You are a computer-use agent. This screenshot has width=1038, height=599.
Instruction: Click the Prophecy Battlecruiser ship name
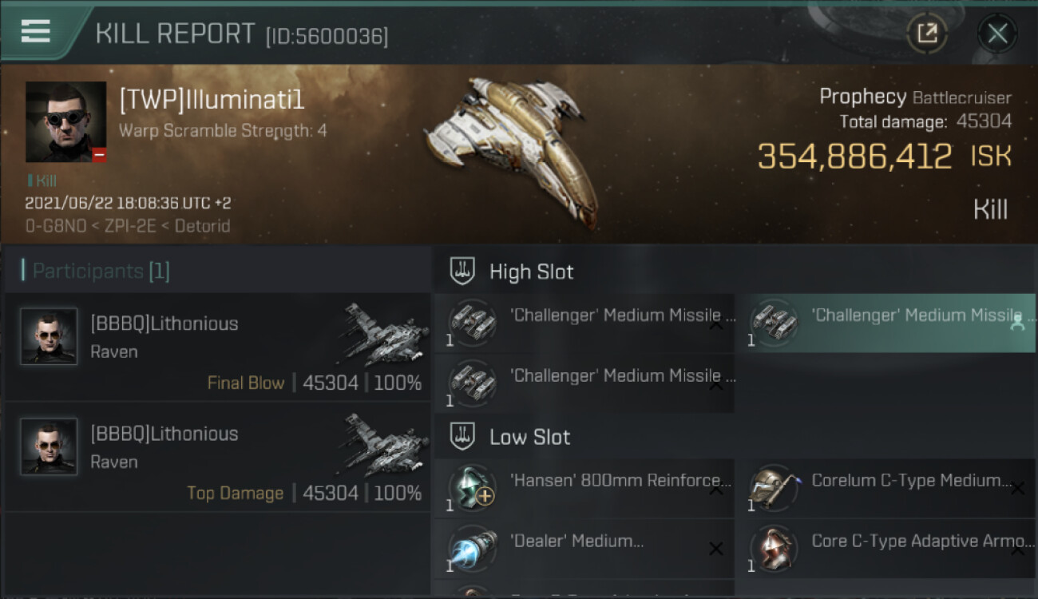(x=915, y=97)
